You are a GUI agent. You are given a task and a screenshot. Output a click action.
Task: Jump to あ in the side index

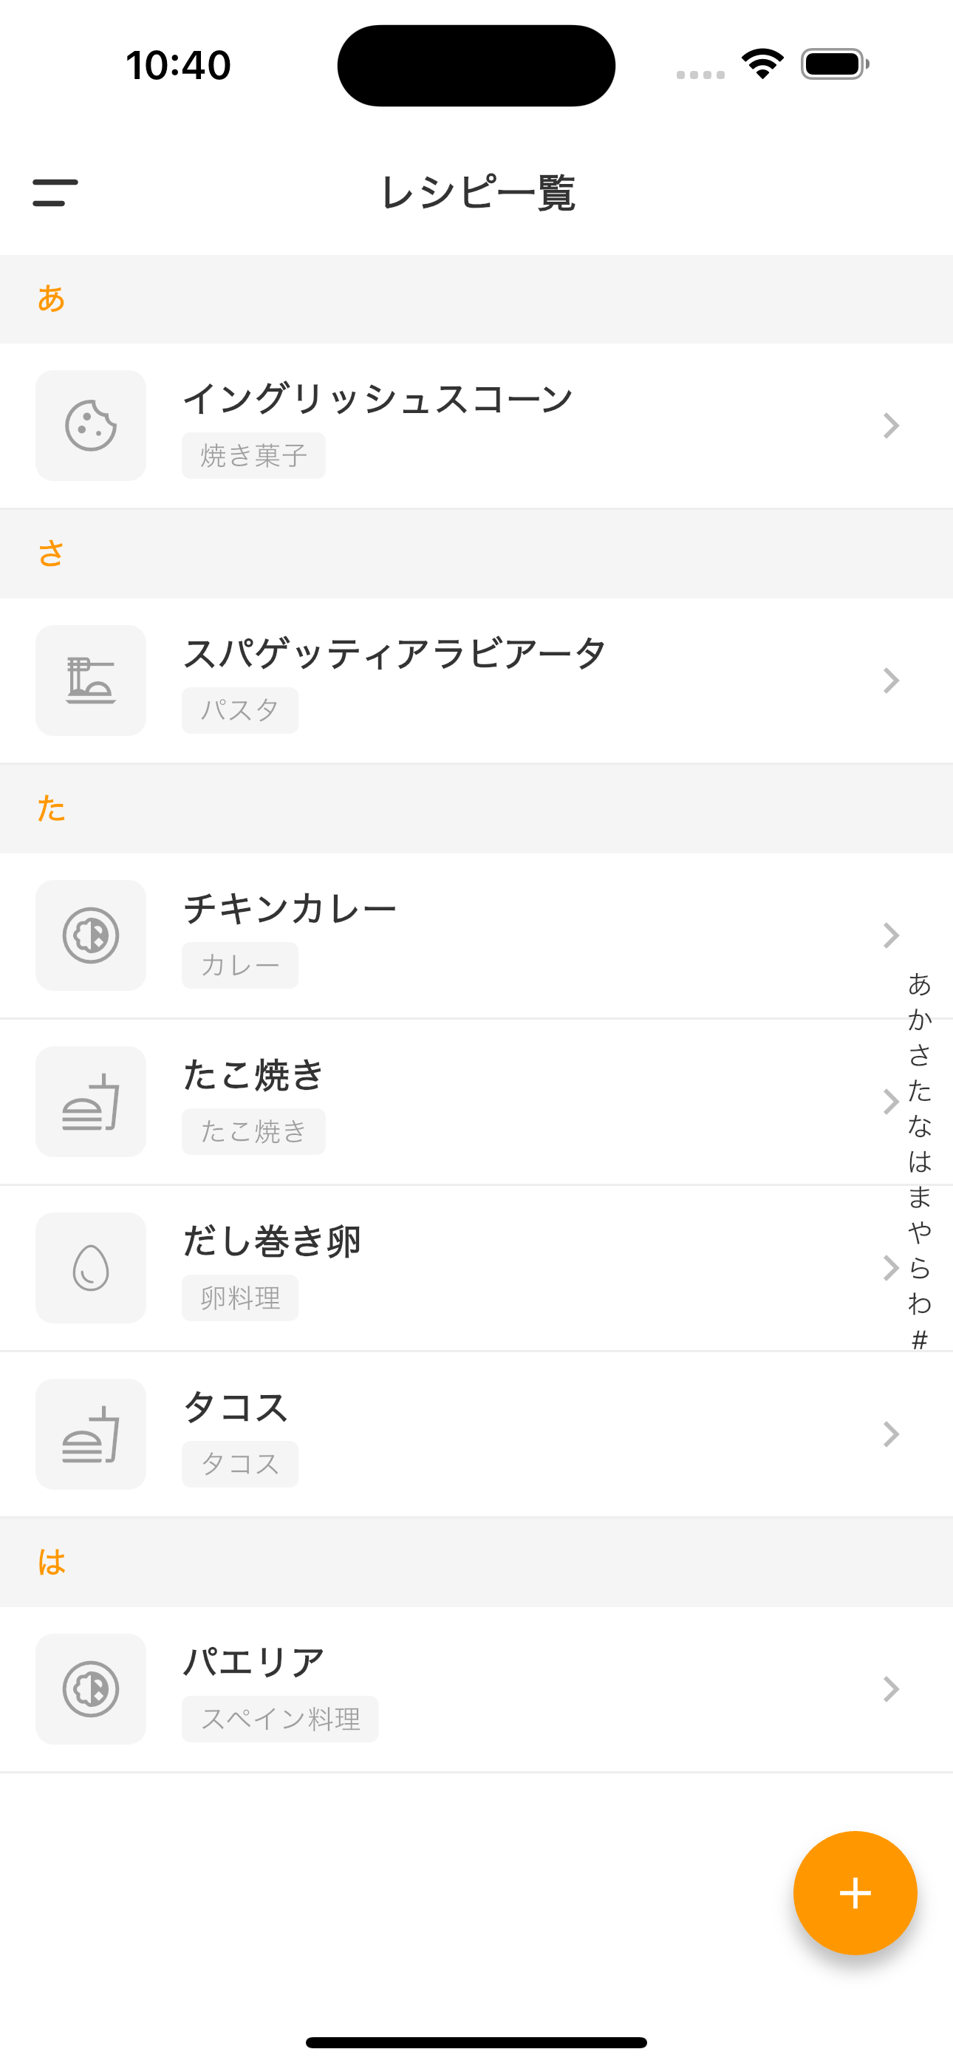click(x=919, y=984)
